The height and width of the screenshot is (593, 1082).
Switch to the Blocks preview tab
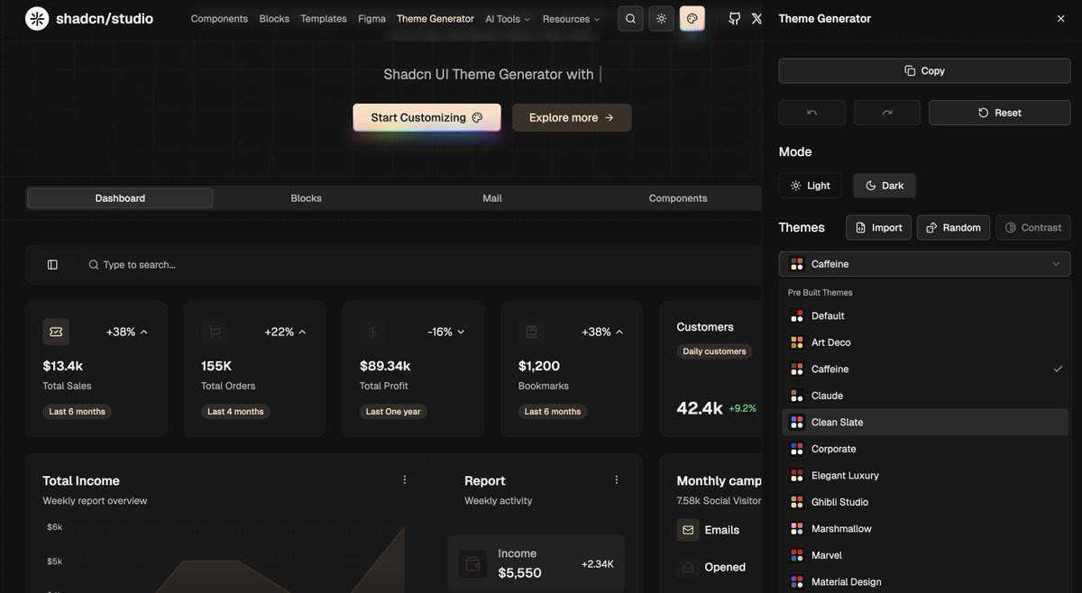(x=307, y=198)
